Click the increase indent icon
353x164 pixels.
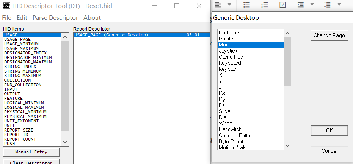(301, 5)
